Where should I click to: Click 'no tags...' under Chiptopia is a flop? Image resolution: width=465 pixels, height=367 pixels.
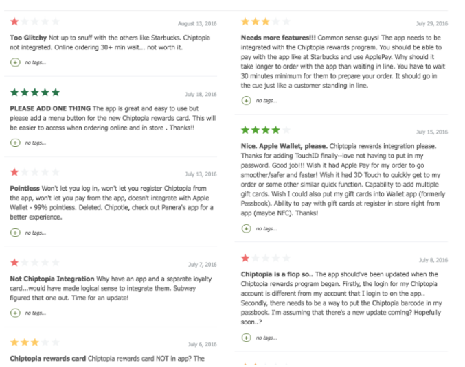click(266, 338)
